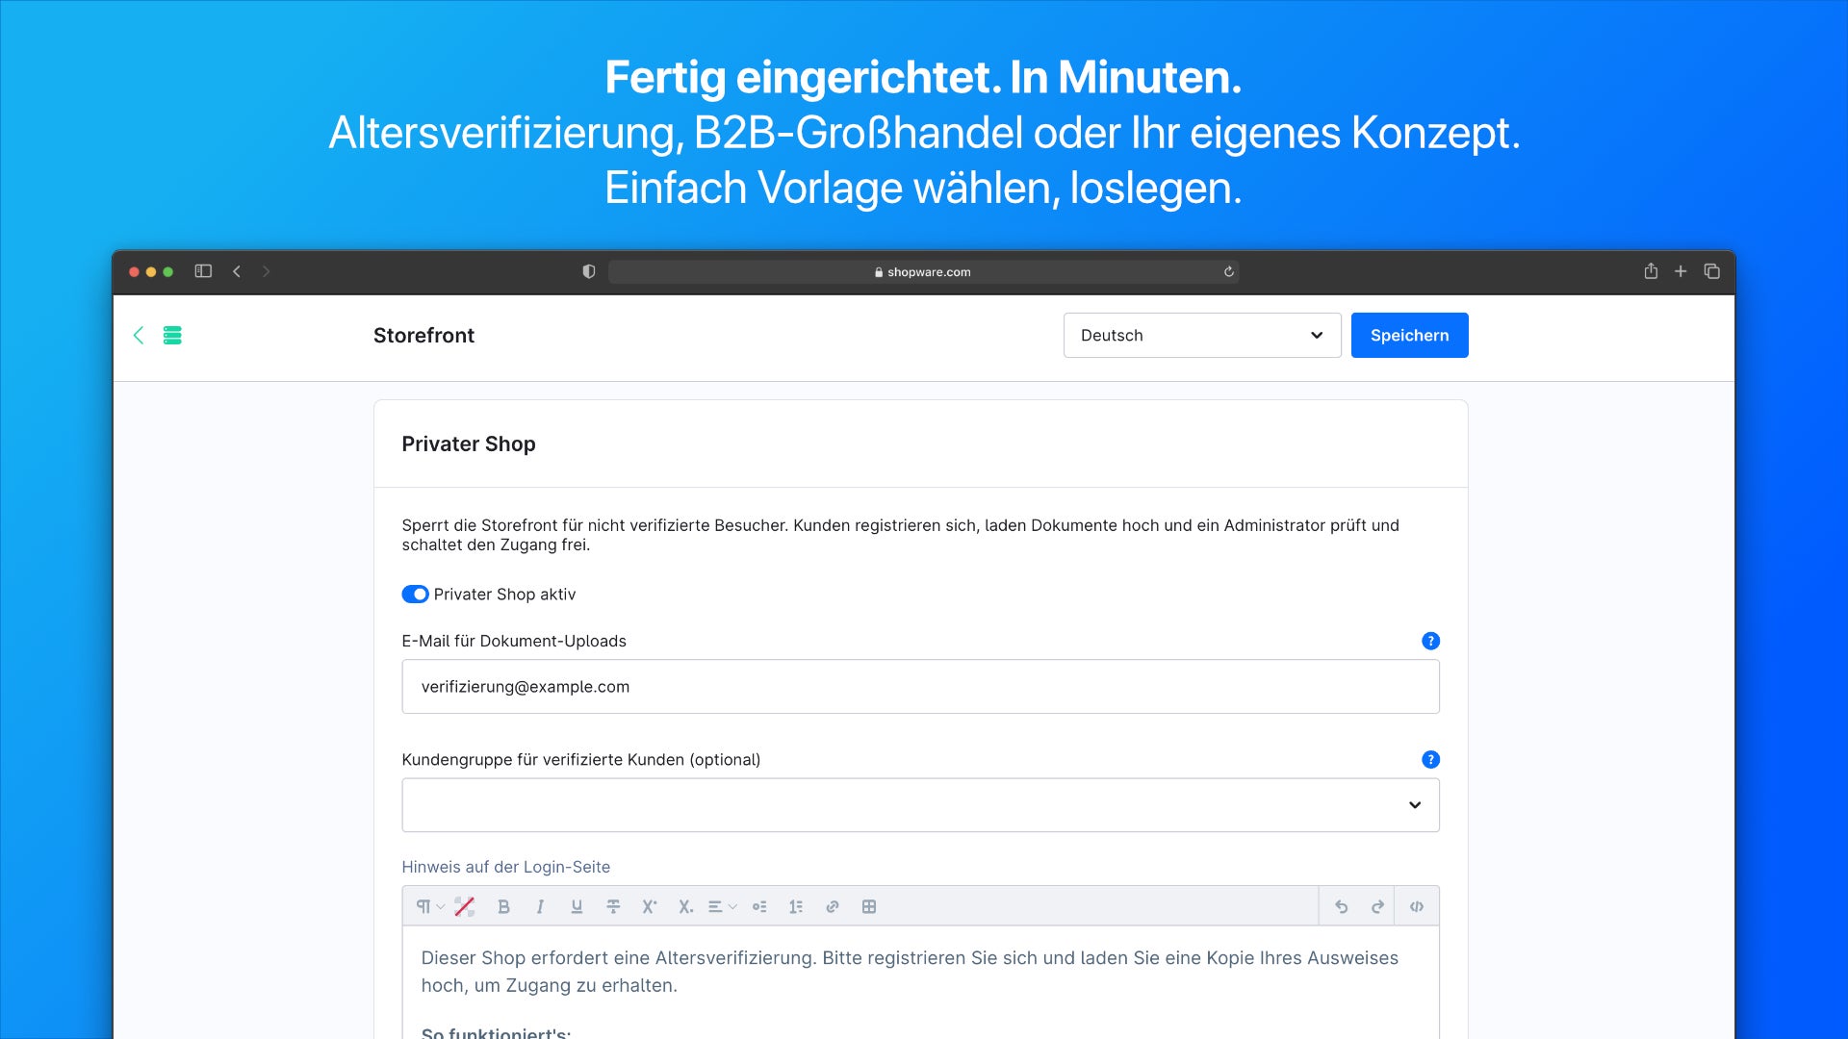The image size is (1848, 1039).
Task: Edit the verifizierung@example.com email field
Action: [920, 686]
